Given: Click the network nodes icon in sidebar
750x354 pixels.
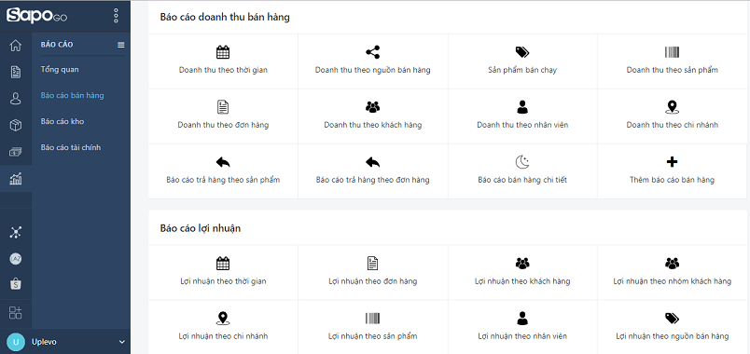Looking at the screenshot, I should point(16,233).
